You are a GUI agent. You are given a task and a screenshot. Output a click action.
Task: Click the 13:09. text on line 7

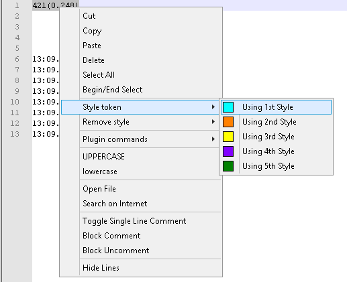click(46, 70)
